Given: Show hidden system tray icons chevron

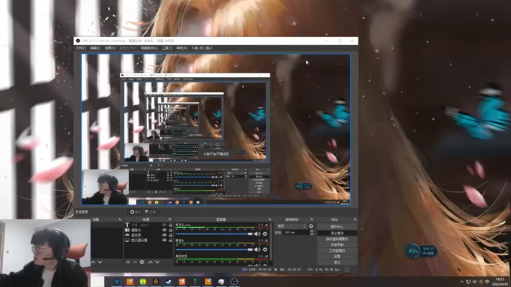Looking at the screenshot, I should tap(462, 282).
